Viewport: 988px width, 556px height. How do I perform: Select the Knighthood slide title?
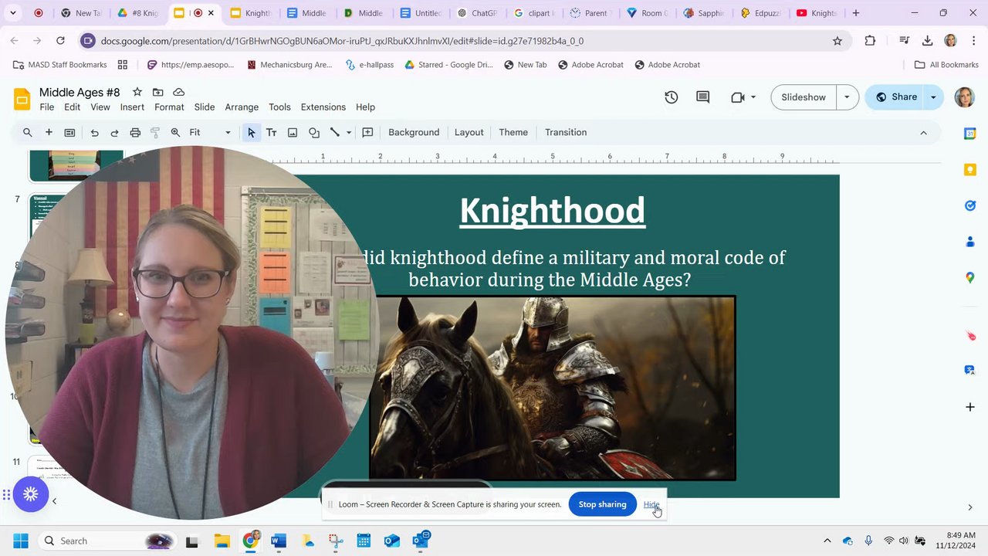tap(553, 210)
